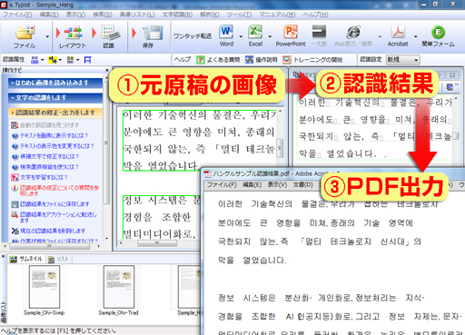Open link テキストを画像に表示するには？
Viewport: 465px width, 335px height.
54,135
